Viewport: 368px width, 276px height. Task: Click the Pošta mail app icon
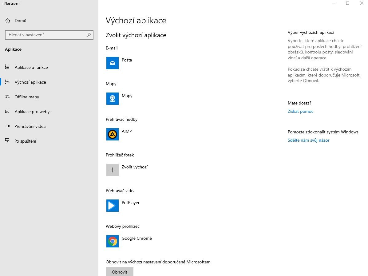tap(113, 63)
